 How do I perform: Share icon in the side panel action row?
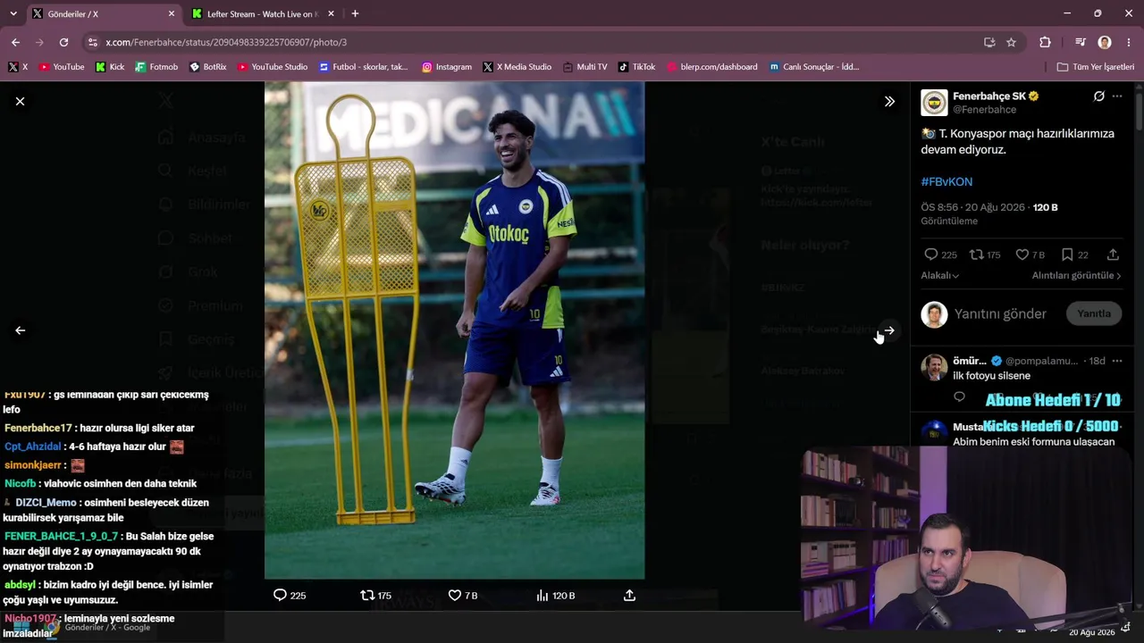coord(1113,255)
